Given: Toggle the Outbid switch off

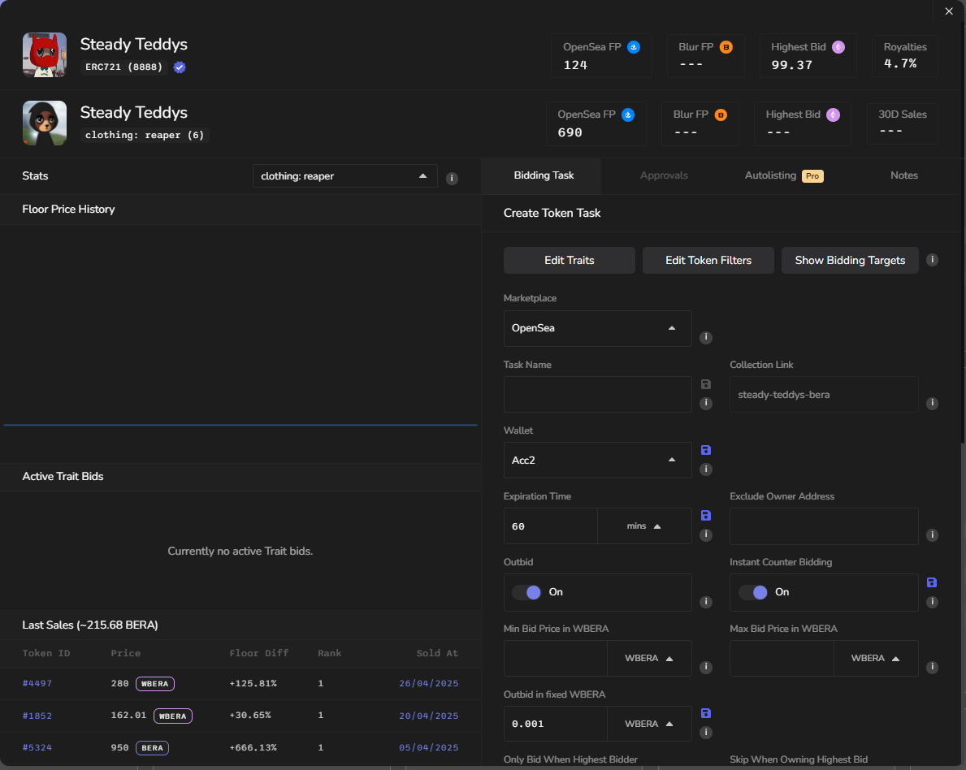Looking at the screenshot, I should tap(526, 592).
